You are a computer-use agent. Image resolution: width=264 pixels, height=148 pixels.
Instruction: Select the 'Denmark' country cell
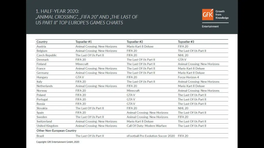pos(43,60)
